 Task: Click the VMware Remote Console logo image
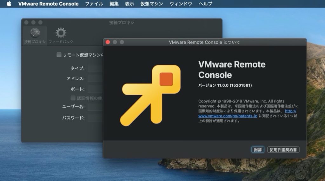(x=151, y=95)
